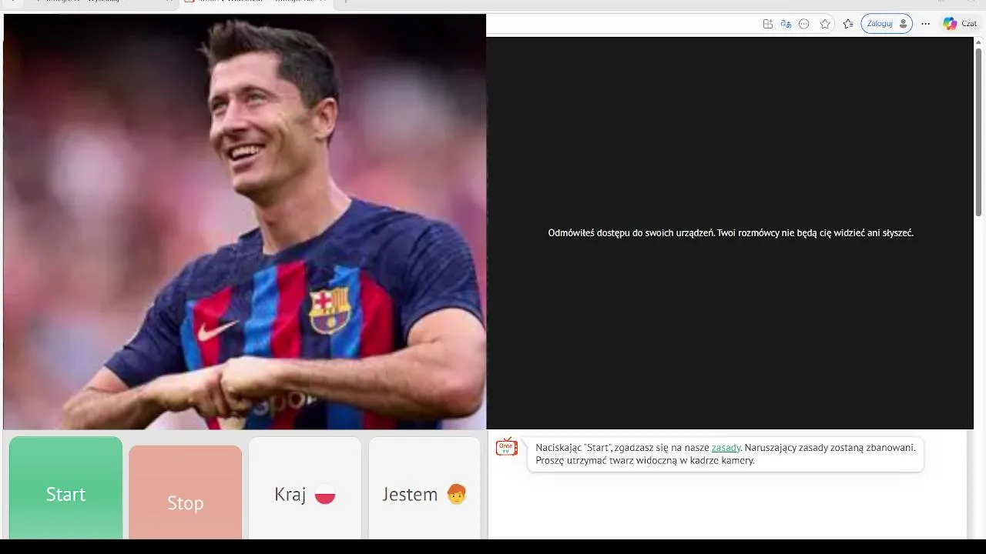Open browser settings three-dot menu
Image resolution: width=986 pixels, height=554 pixels.
pos(926,24)
